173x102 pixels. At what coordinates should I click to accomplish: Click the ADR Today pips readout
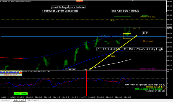click(145, 85)
